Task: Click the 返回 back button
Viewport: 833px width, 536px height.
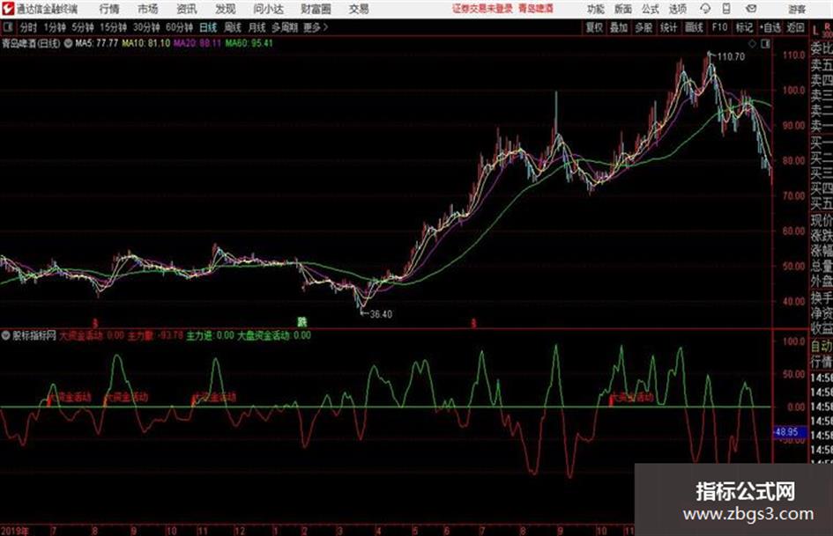Action: (x=795, y=27)
